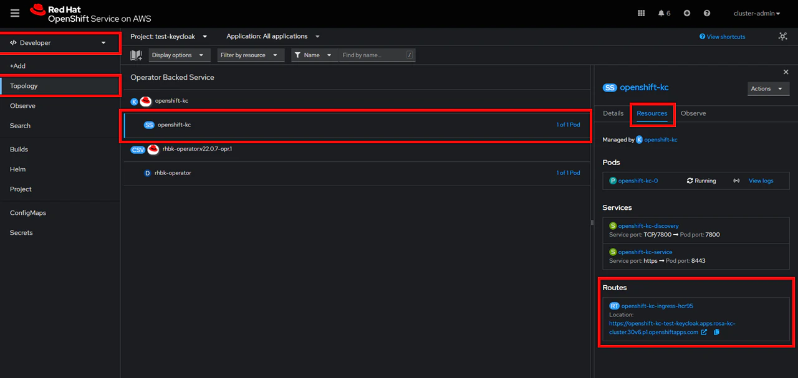Switch to the Observe tab in side panel

click(693, 113)
